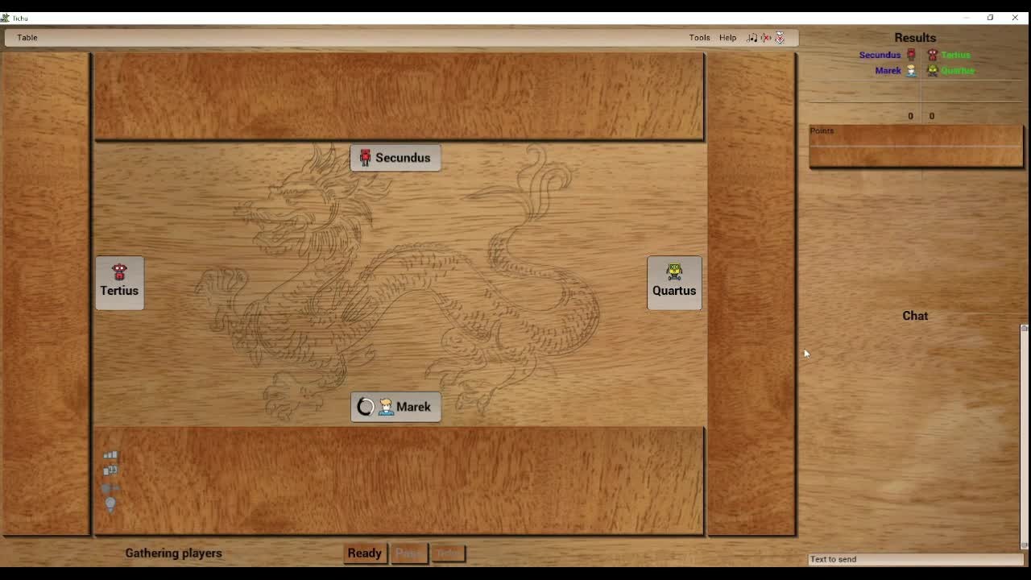Open the Tools menu
The image size is (1031, 580).
(699, 38)
